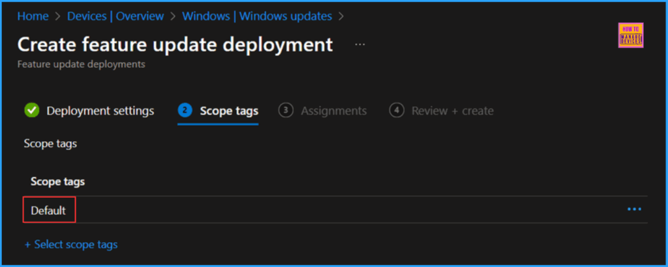This screenshot has height=267, width=668.
Task: Click the How To Manage Devices logo
Action: [630, 36]
